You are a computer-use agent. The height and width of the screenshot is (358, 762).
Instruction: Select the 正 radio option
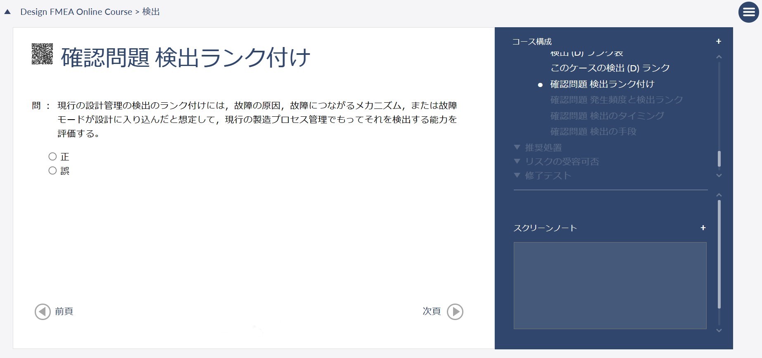(x=52, y=156)
